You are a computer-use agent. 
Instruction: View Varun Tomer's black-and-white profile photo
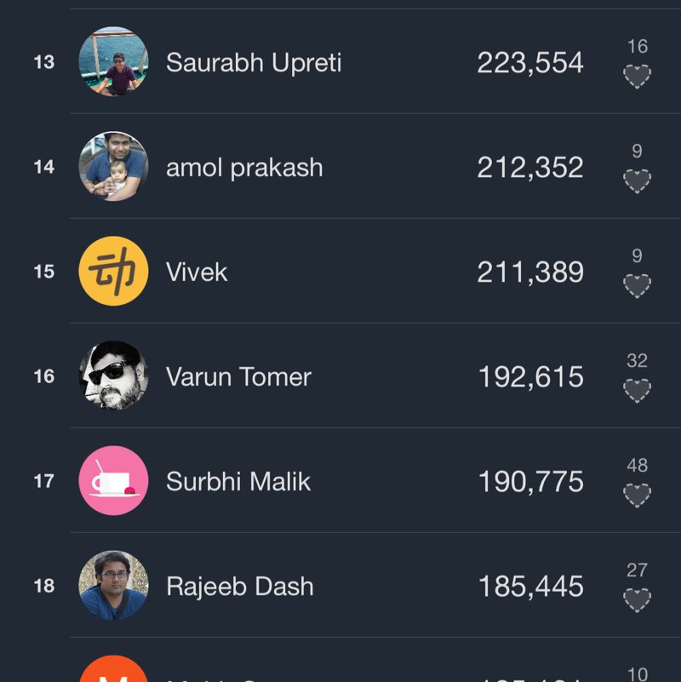(113, 376)
